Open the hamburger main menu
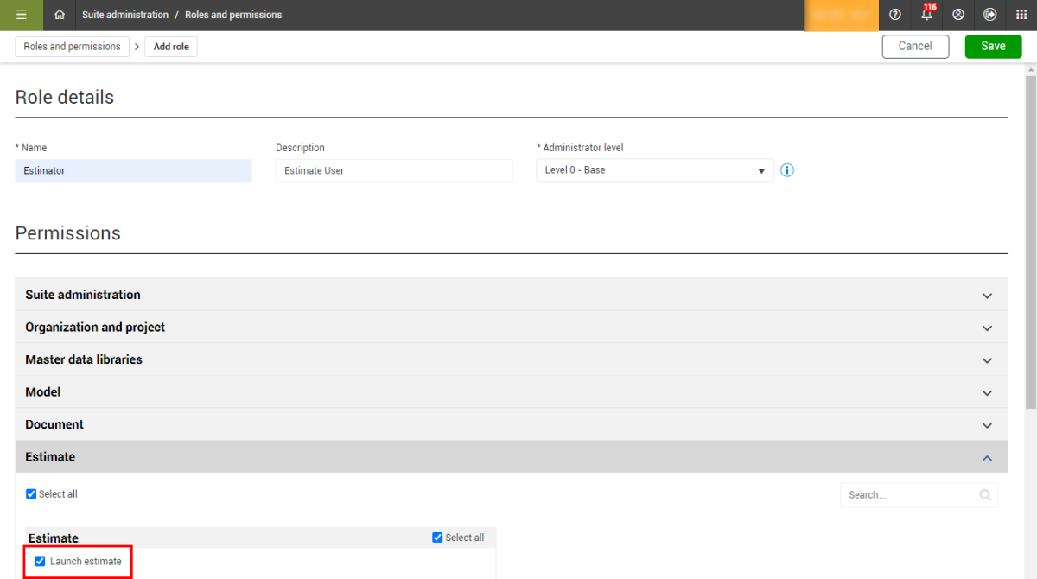Screen dimensions: 1037x579 [22, 15]
